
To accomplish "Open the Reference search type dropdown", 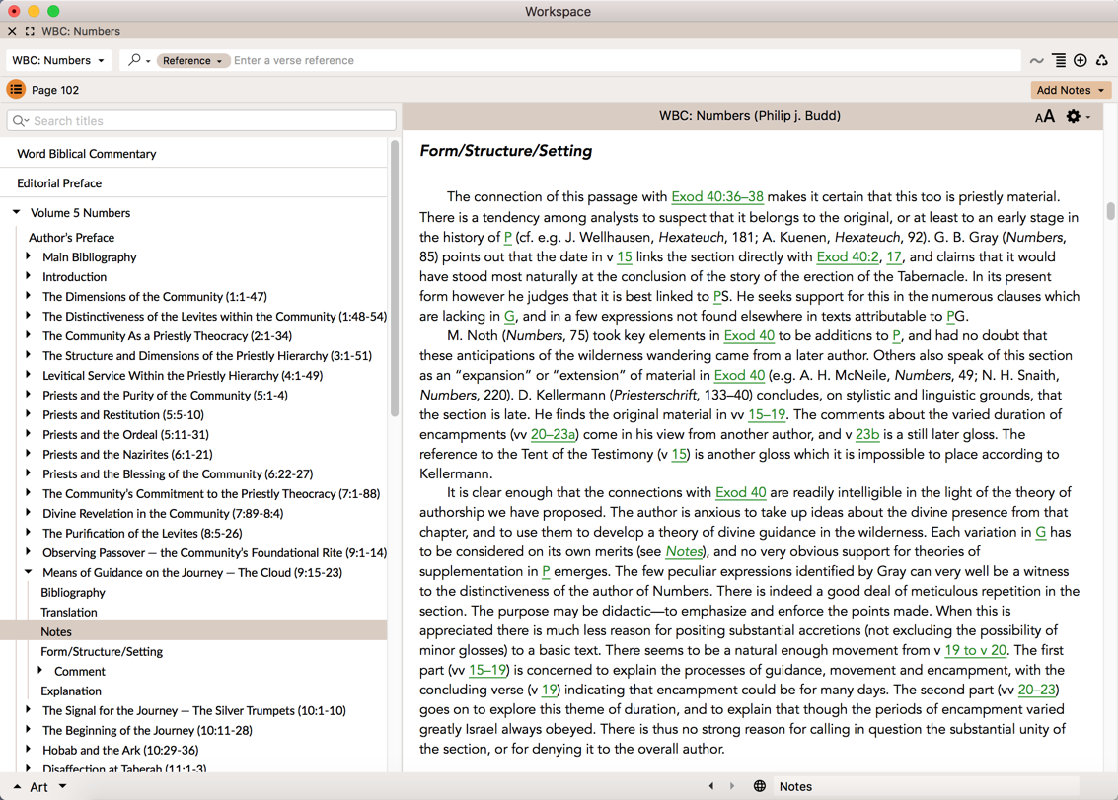I will 192,61.
